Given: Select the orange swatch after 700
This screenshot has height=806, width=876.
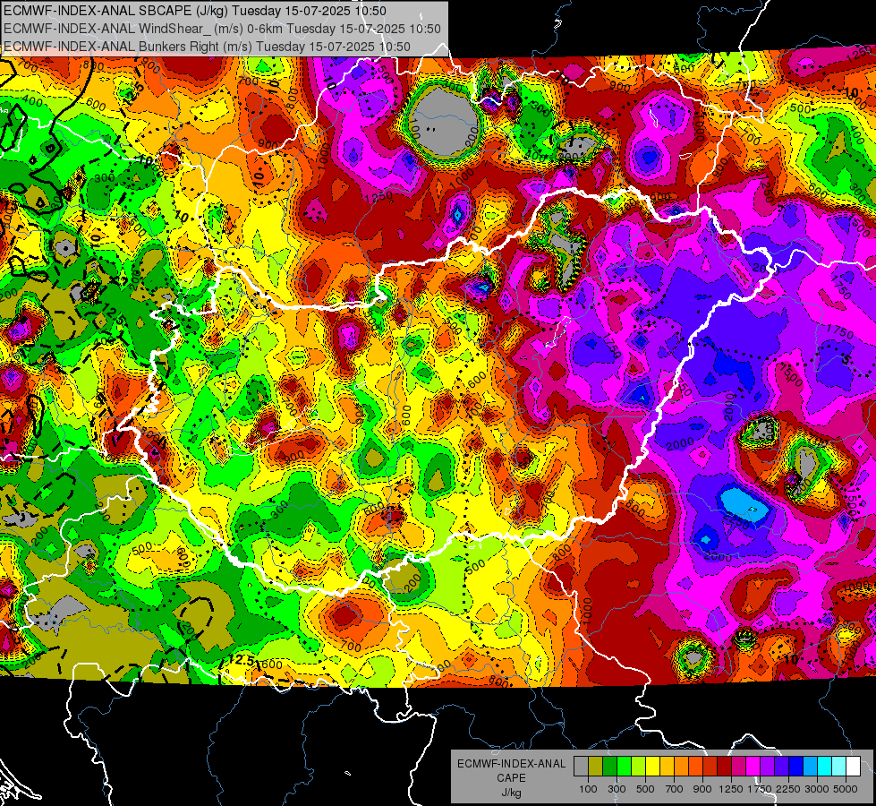Looking at the screenshot, I should point(682,767).
